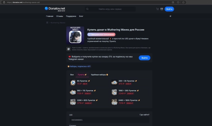The width and height of the screenshot is (212, 126).
Task: Switch to the Все tab
Action: [x=72, y=75]
